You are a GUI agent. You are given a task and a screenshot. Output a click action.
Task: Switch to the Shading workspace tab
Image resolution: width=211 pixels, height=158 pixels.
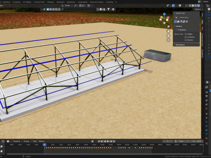[51, 2]
